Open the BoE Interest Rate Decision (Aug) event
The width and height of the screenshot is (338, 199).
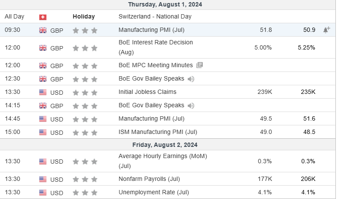pyautogui.click(x=155, y=43)
